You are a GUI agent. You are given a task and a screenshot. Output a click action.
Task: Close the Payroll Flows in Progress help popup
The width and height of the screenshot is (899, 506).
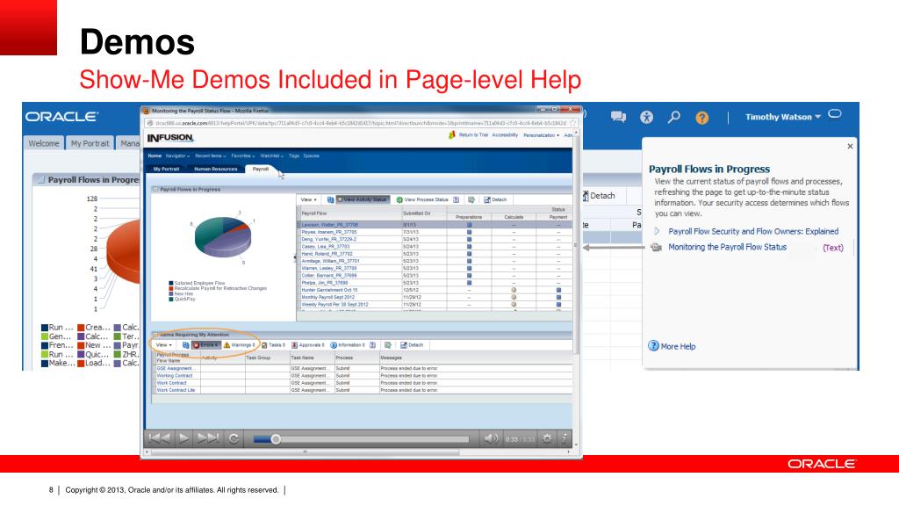[x=850, y=147]
